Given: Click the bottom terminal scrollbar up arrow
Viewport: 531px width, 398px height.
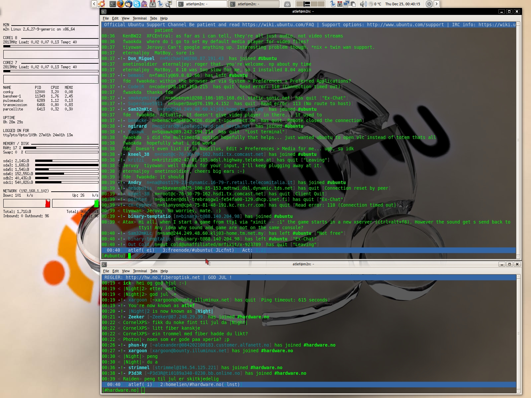Looking at the screenshot, I should click(518, 277).
